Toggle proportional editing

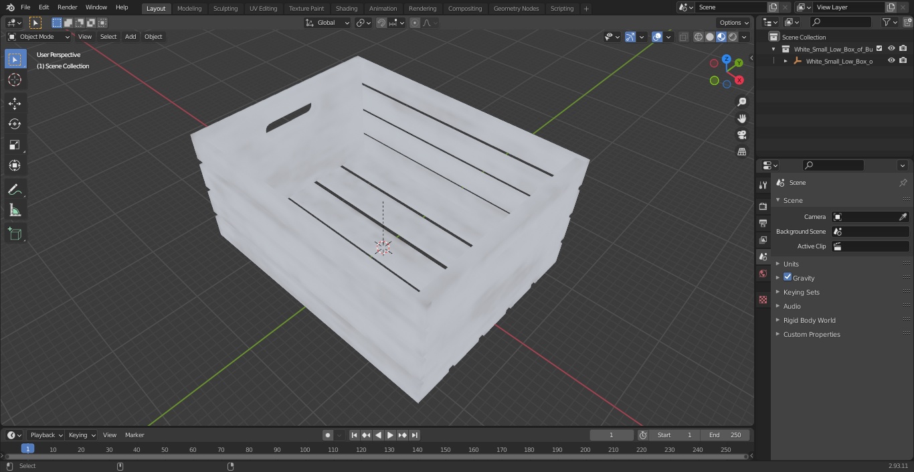coord(415,23)
